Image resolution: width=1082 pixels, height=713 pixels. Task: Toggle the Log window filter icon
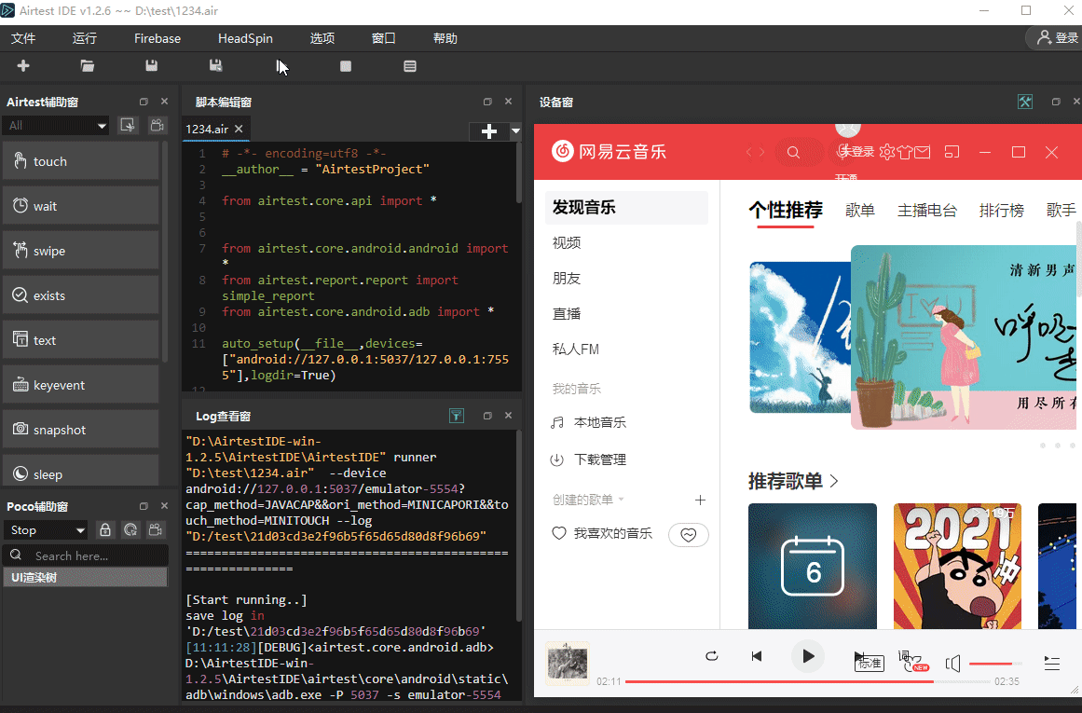click(456, 416)
